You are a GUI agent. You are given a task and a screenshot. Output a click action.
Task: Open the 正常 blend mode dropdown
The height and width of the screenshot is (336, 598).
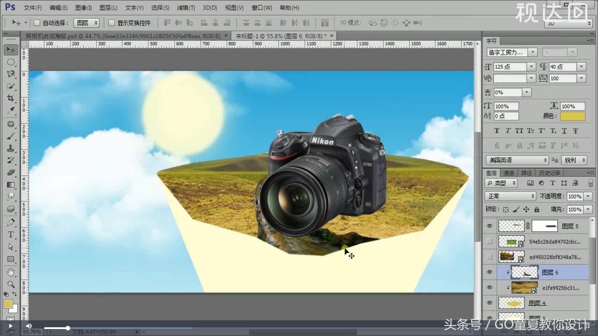click(x=509, y=196)
